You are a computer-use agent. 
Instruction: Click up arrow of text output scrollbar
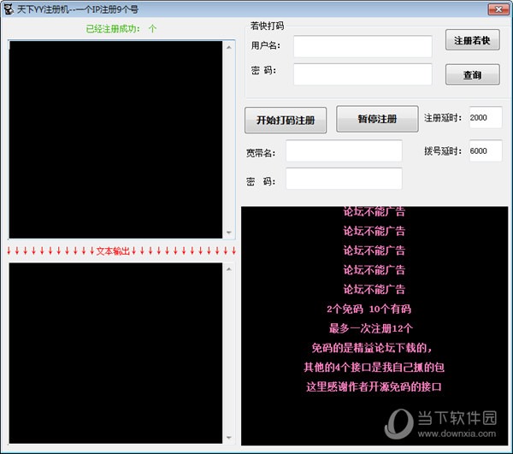click(x=229, y=269)
